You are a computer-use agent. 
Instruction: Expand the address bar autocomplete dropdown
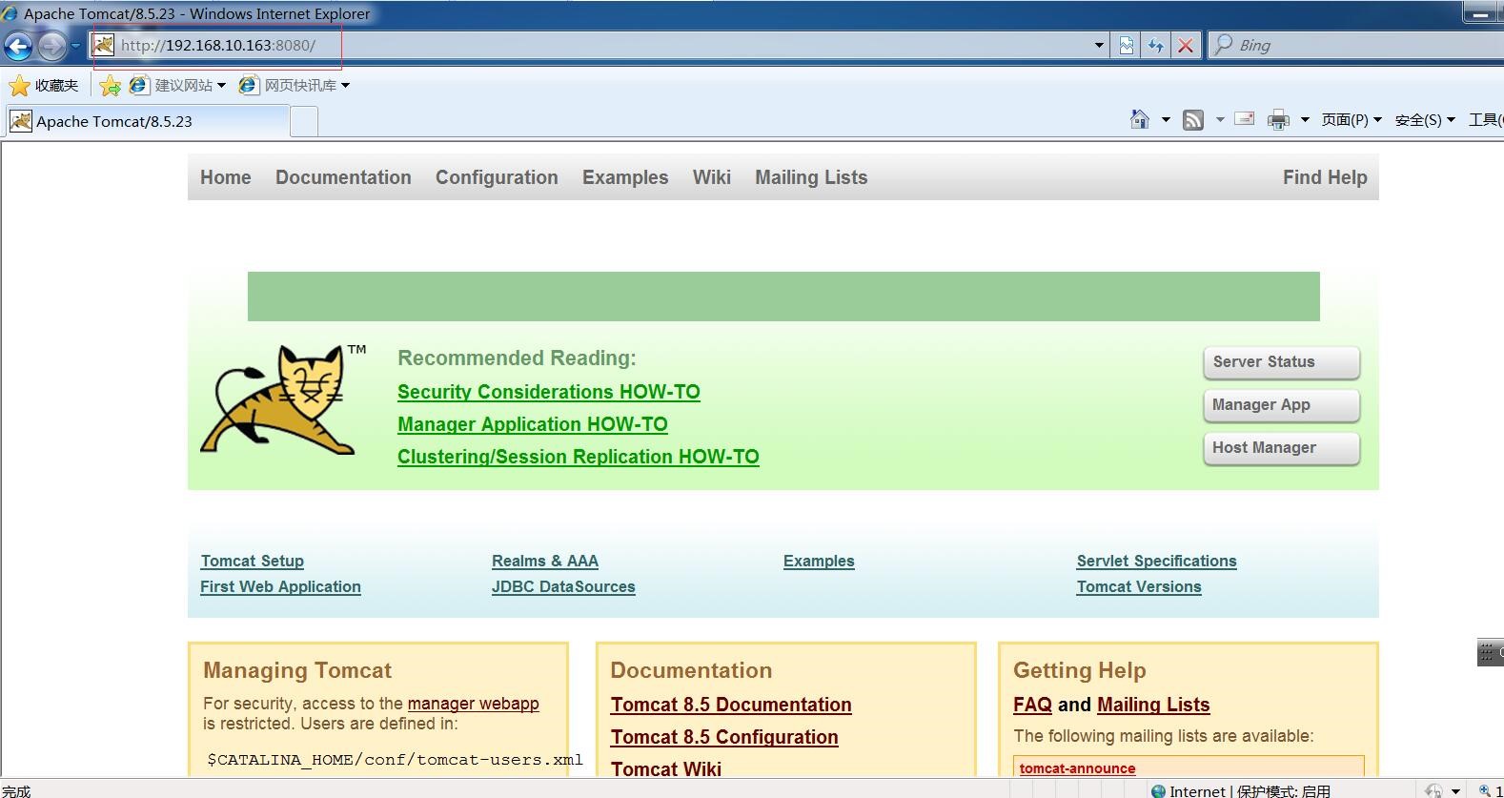pos(1099,45)
